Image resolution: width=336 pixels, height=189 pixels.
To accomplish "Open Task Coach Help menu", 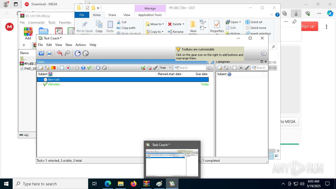I will (93, 45).
